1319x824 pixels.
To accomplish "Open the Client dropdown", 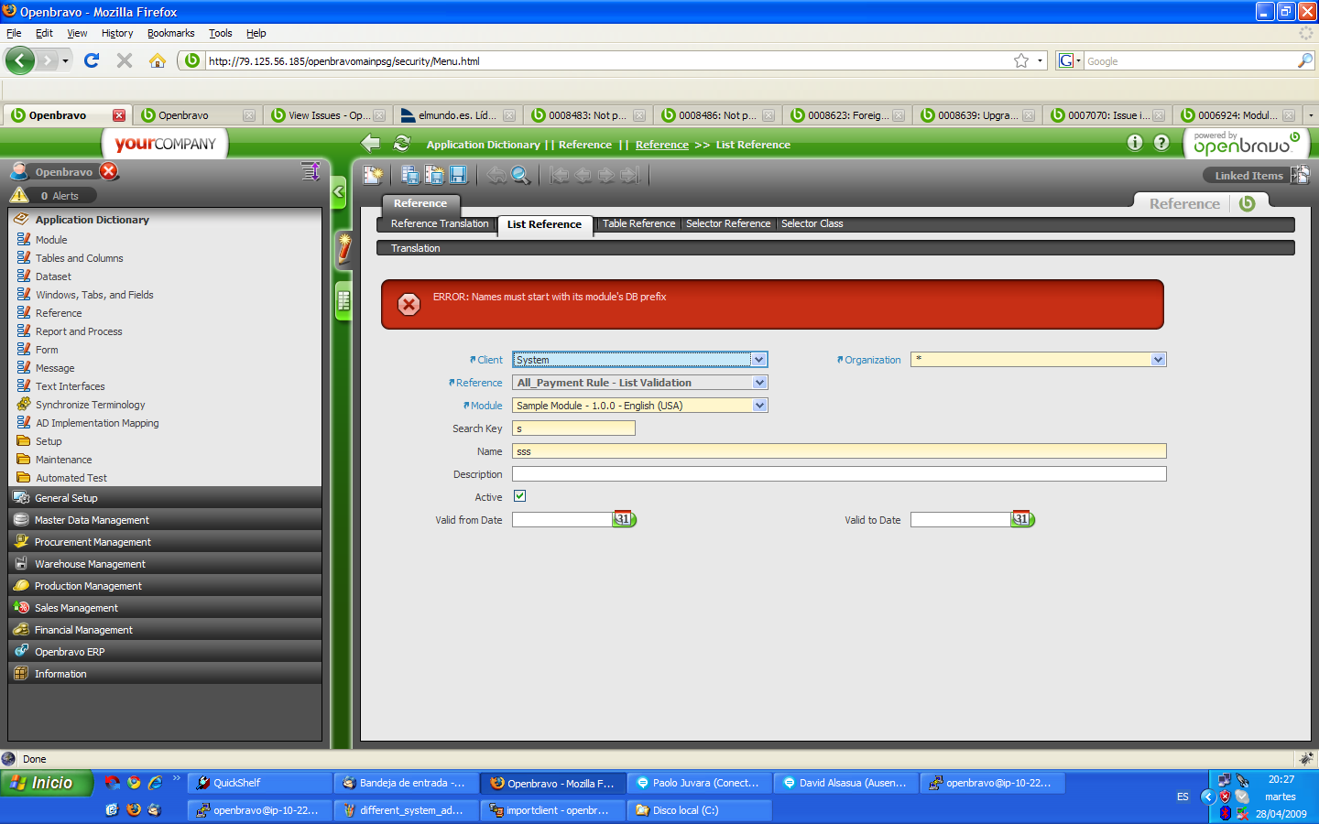I will click(x=758, y=360).
